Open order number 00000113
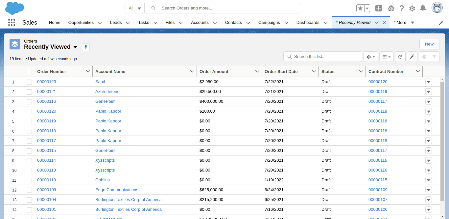Screen dimensions: 449x219 47,170
